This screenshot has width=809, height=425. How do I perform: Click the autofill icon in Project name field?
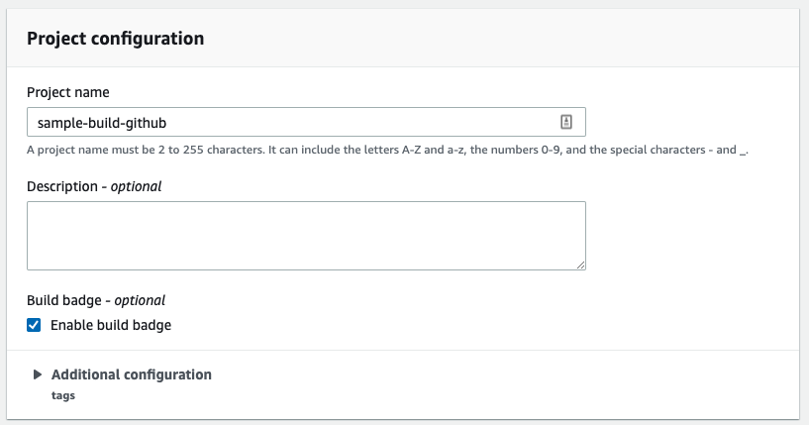pyautogui.click(x=566, y=122)
